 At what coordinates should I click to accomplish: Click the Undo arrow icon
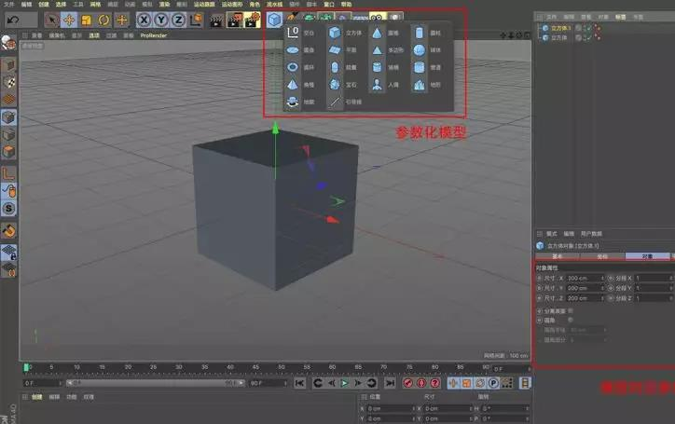13,20
